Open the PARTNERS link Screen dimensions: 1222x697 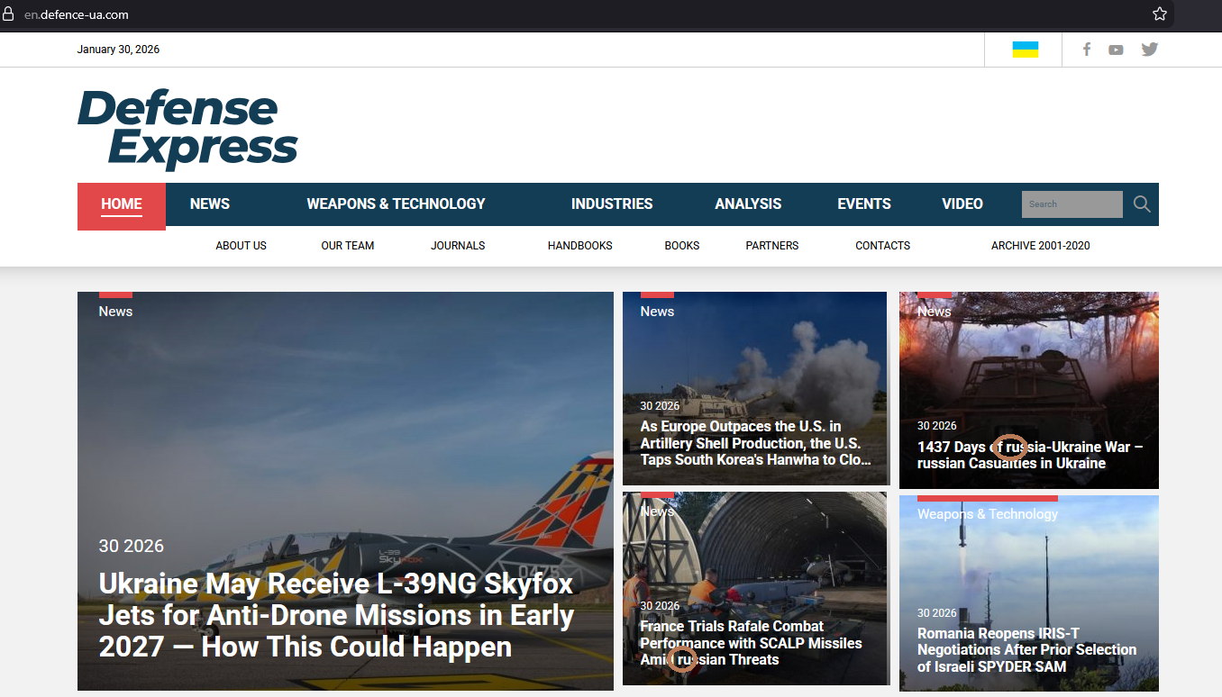click(772, 245)
